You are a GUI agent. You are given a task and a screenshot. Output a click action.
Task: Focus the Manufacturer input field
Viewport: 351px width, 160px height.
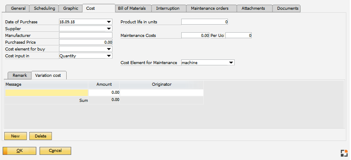pos(86,36)
